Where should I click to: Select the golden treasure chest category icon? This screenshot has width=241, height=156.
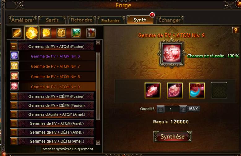(x=61, y=33)
